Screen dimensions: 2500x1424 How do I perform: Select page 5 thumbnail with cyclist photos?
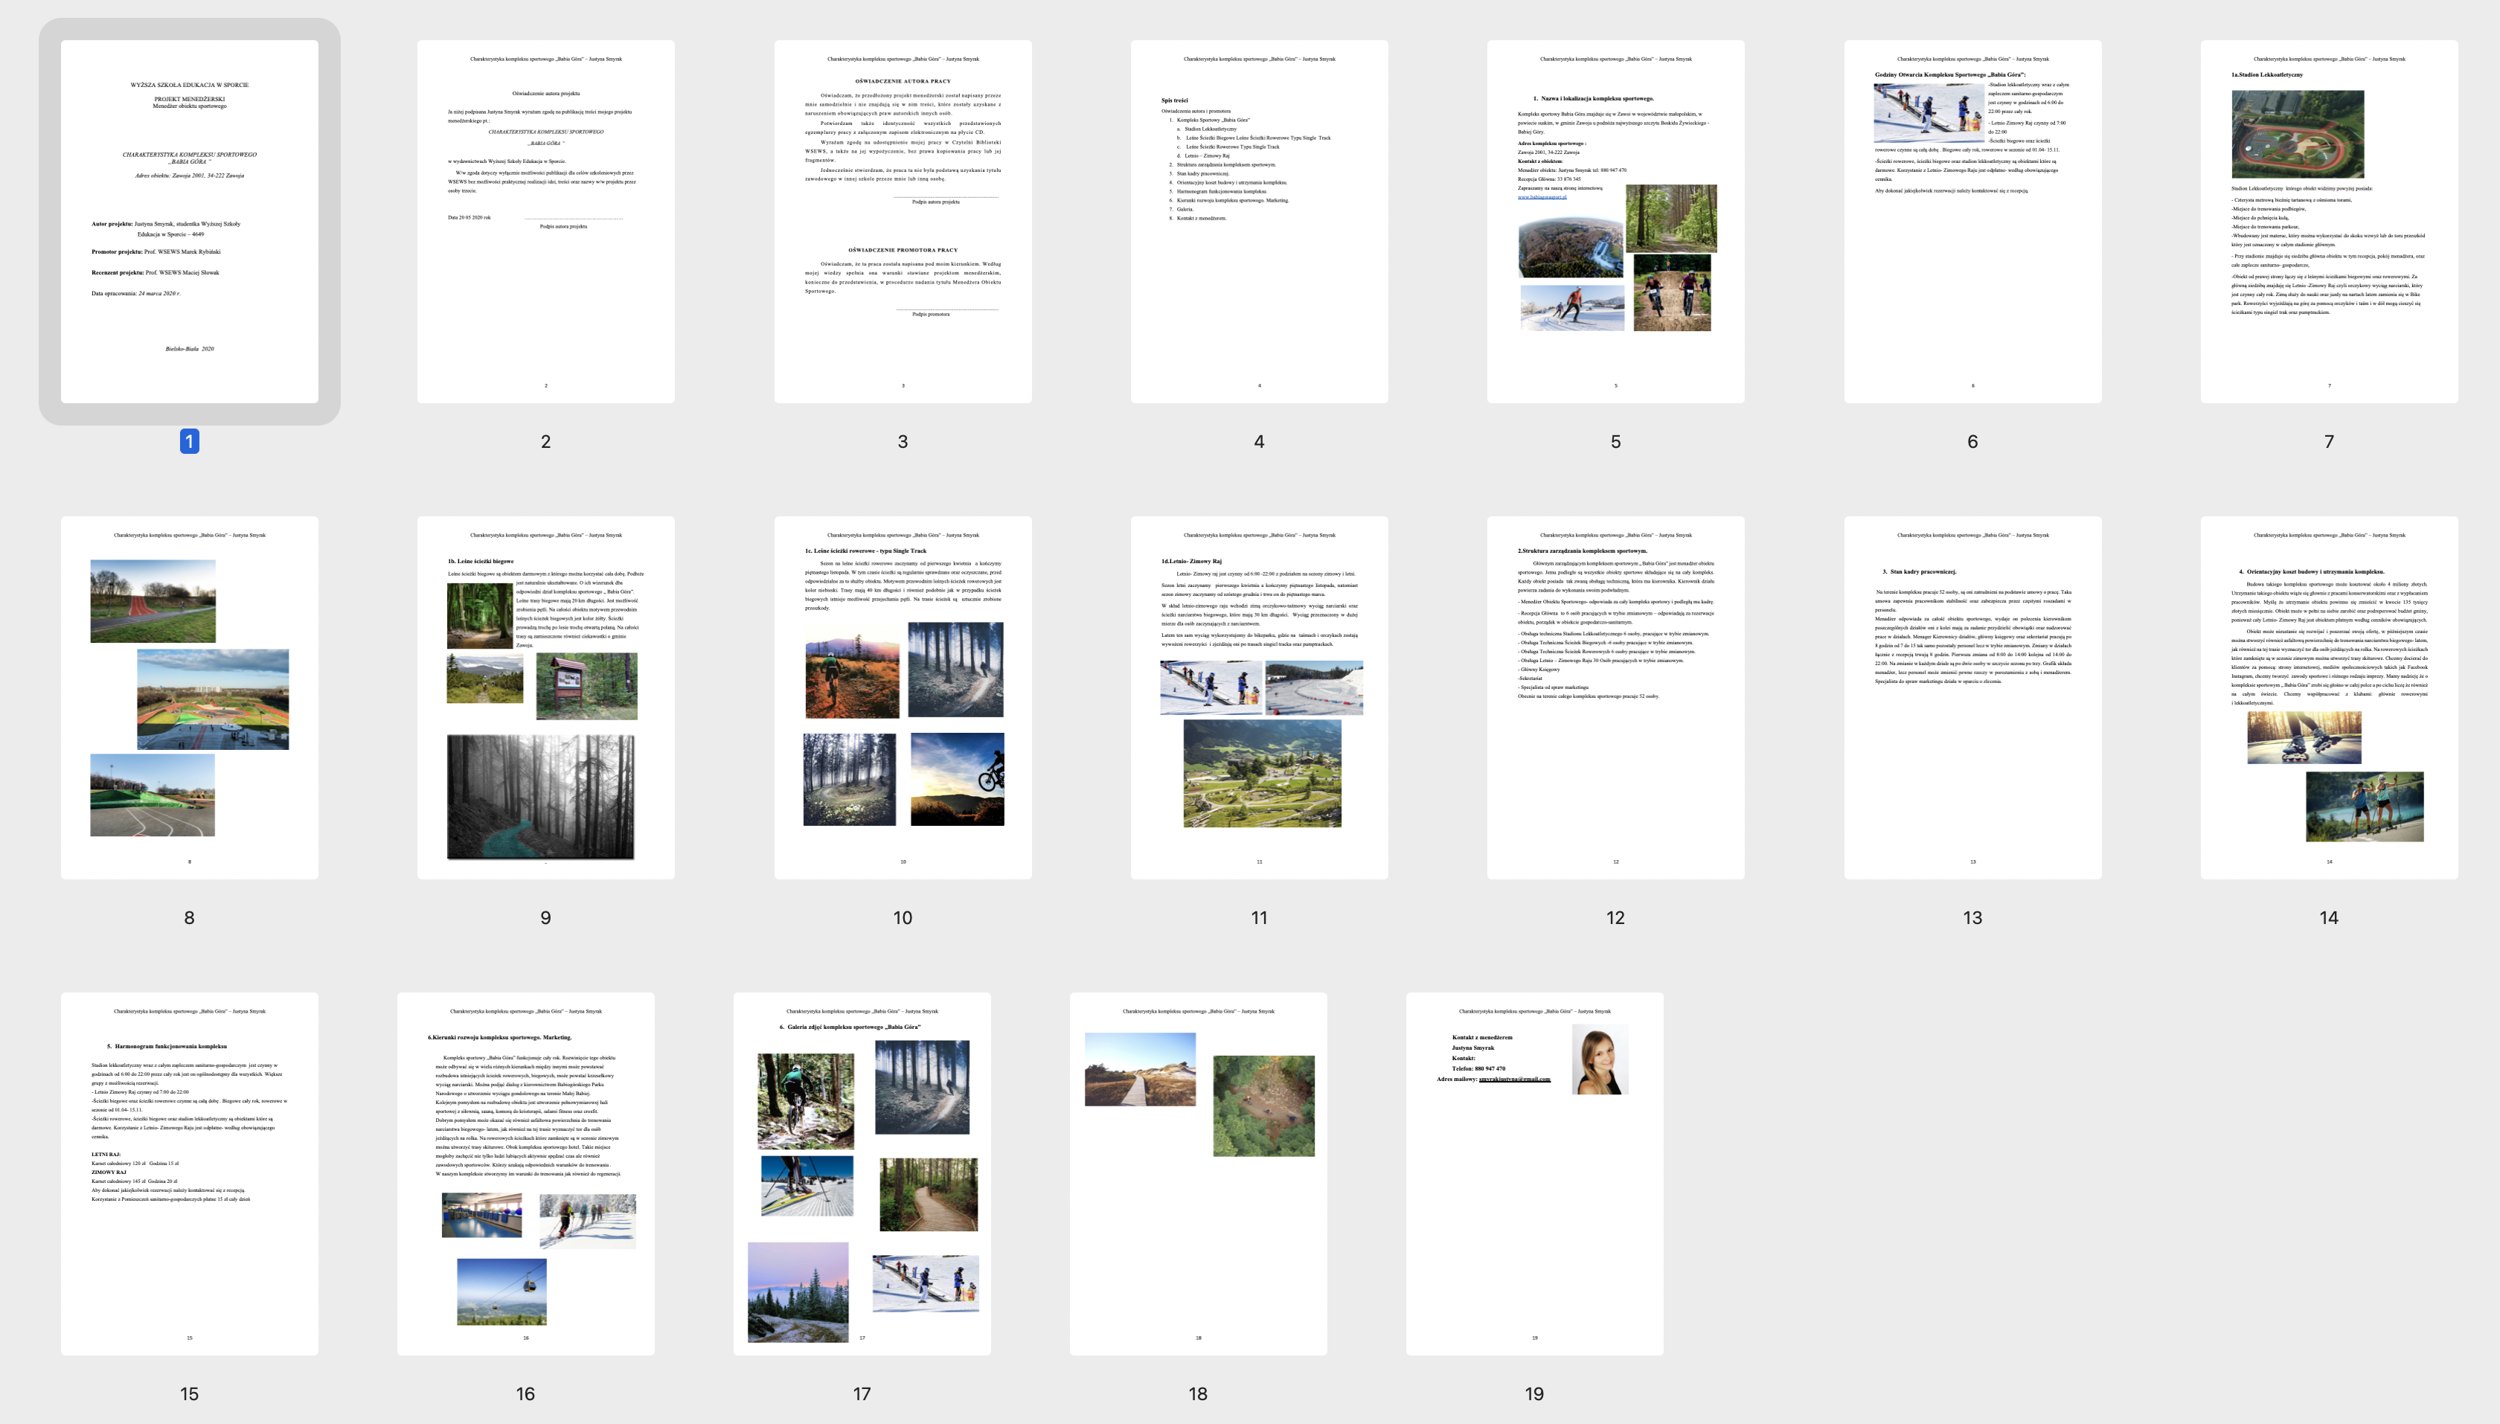click(x=1615, y=221)
